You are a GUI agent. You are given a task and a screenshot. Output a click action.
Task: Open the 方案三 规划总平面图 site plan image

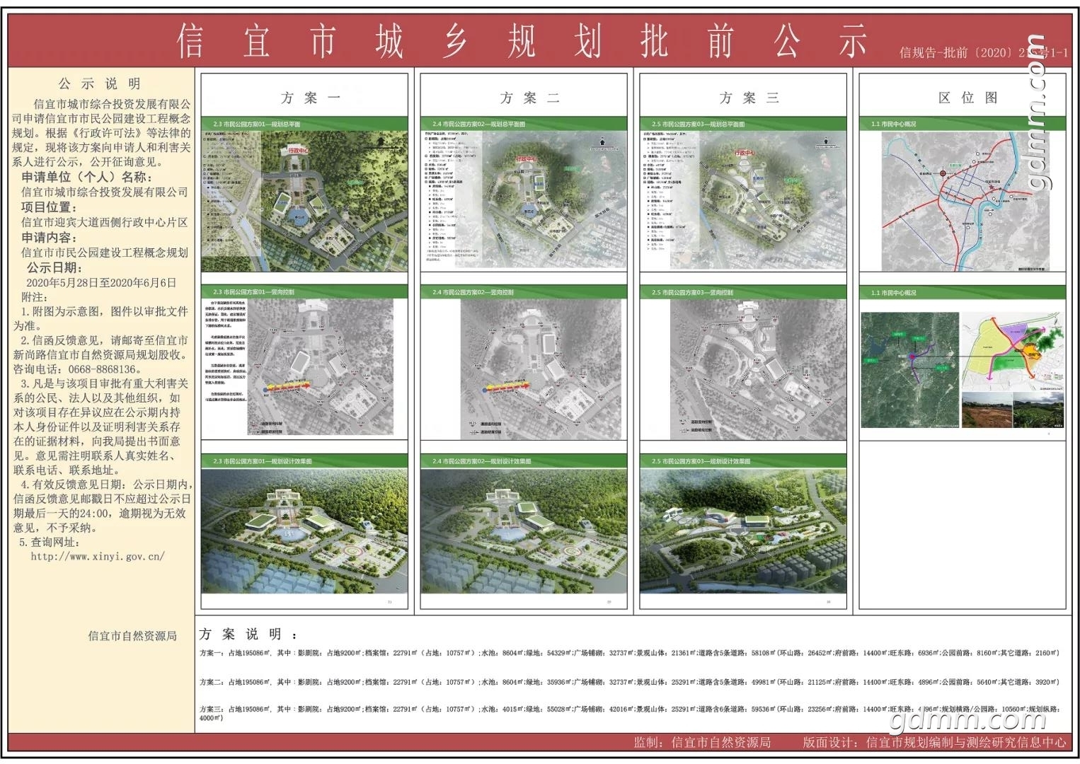743,200
